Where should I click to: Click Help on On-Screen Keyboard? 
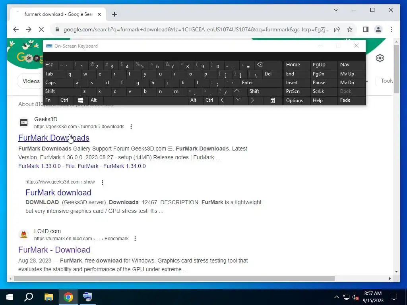[x=324, y=100]
